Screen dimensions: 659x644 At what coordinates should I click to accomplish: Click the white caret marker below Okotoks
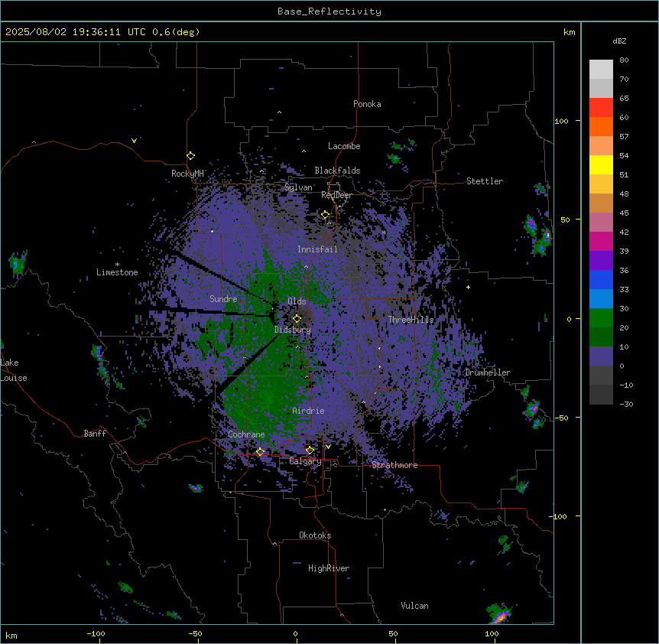click(275, 544)
